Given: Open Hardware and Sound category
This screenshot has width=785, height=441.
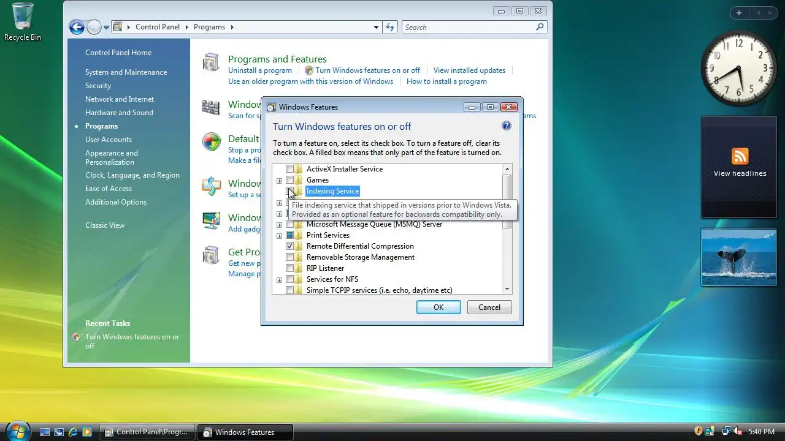Looking at the screenshot, I should click(119, 113).
